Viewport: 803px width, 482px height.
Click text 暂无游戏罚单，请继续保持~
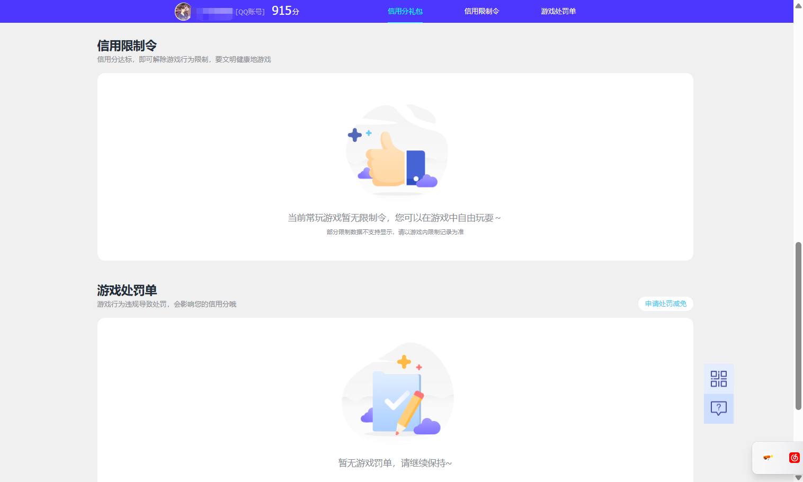click(x=395, y=463)
